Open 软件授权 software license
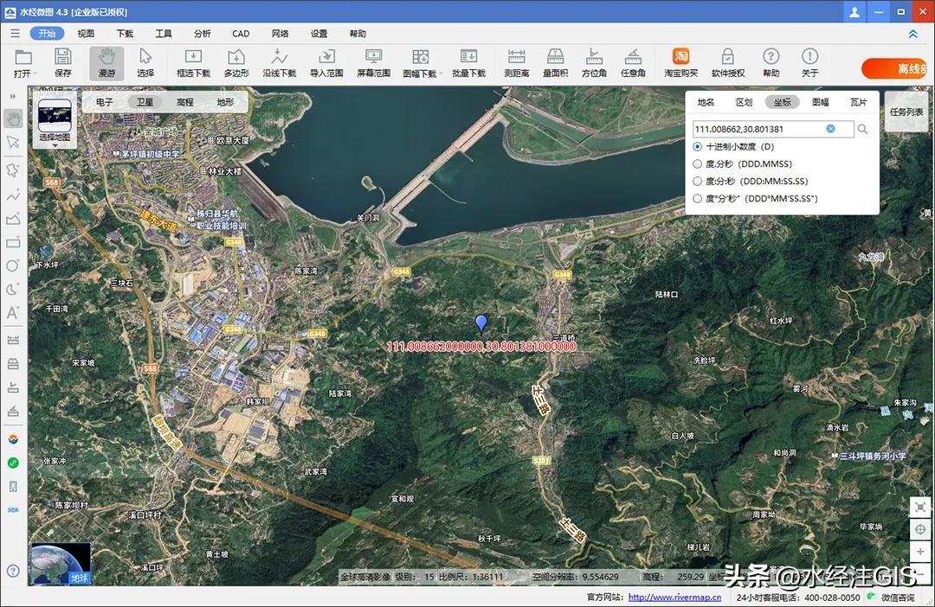 [x=728, y=63]
